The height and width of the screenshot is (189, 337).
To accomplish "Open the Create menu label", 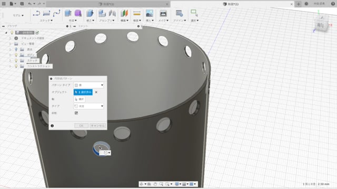I will click(x=73, y=20).
